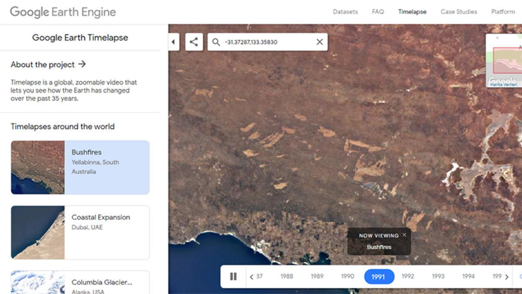Screen dimensions: 522x294
Task: Open the Coastal Expansion Dubai timelapse
Action: pyautogui.click(x=80, y=233)
